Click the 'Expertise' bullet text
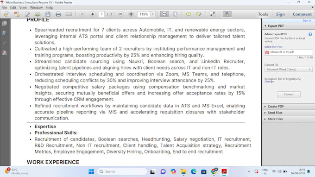This screenshot has height=177, width=315. 45,126
